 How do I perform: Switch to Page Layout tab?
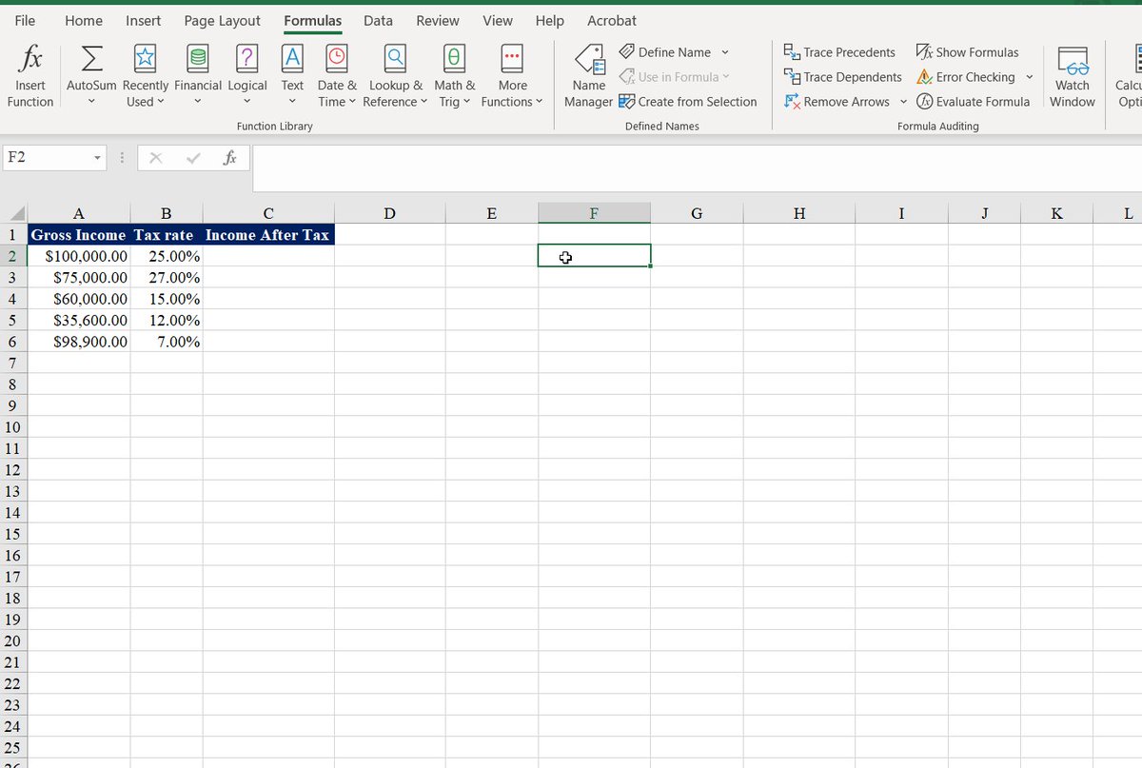click(x=222, y=20)
